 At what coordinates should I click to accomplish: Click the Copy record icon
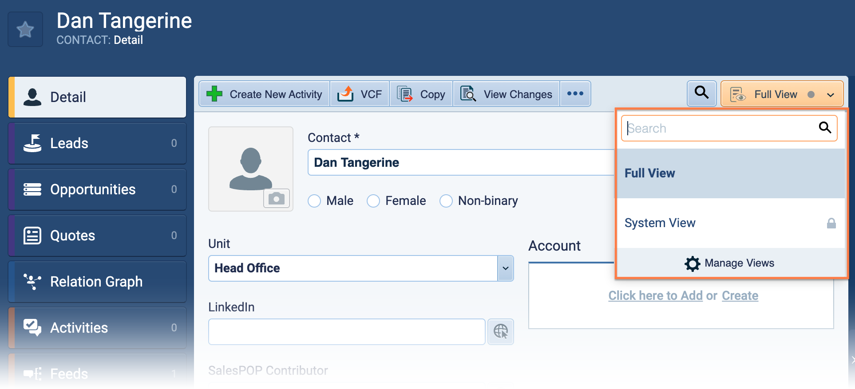tap(404, 94)
